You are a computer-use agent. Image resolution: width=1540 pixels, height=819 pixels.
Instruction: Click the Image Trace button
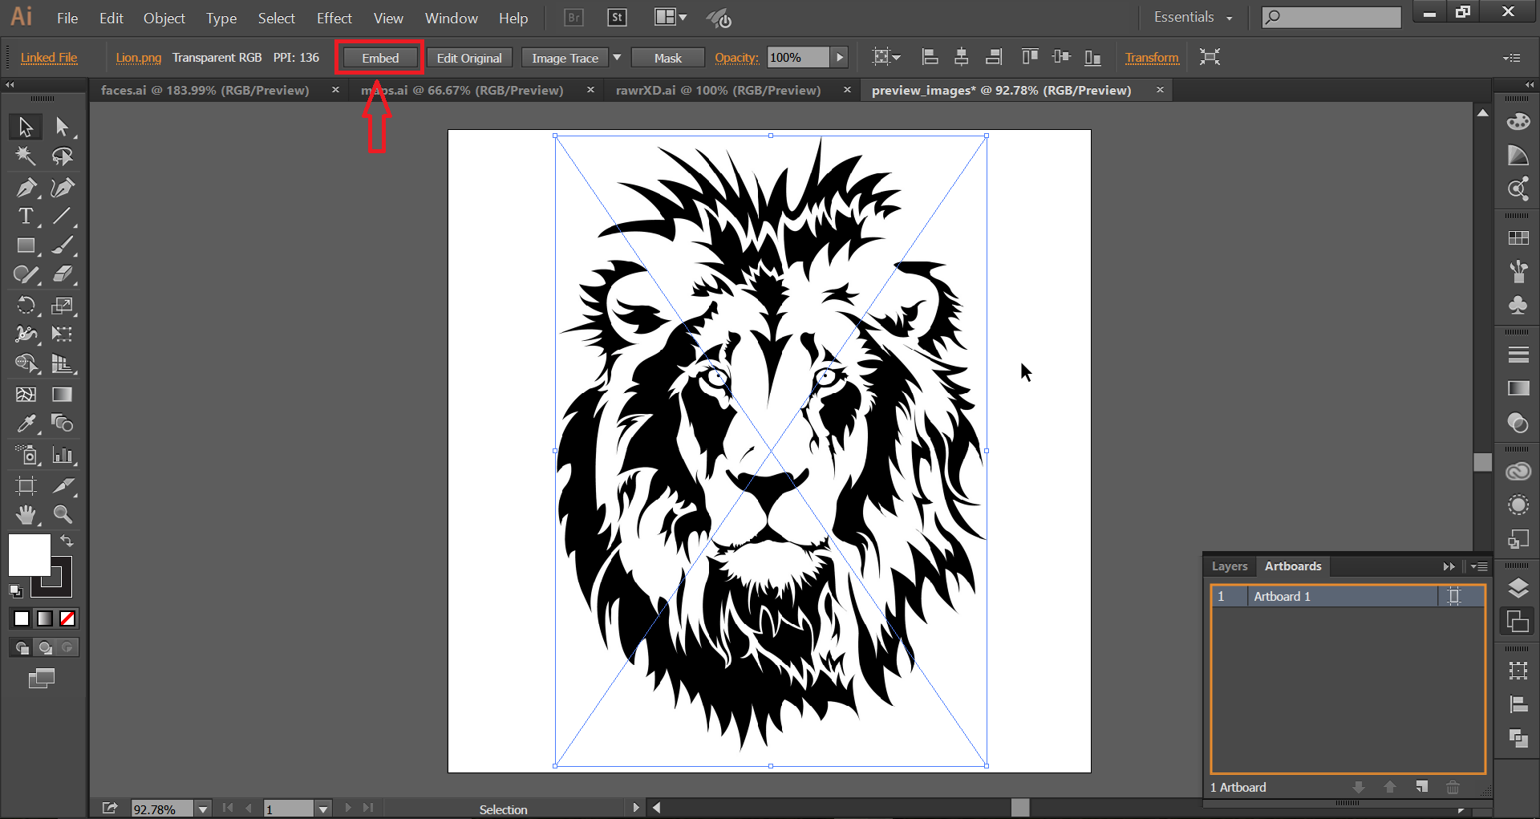click(565, 58)
